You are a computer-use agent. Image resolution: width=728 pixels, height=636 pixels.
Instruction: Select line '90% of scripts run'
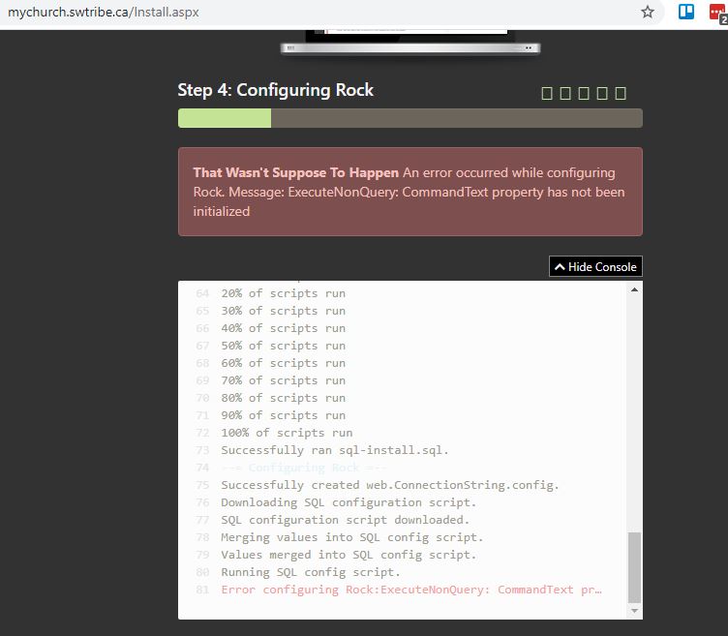click(x=284, y=415)
